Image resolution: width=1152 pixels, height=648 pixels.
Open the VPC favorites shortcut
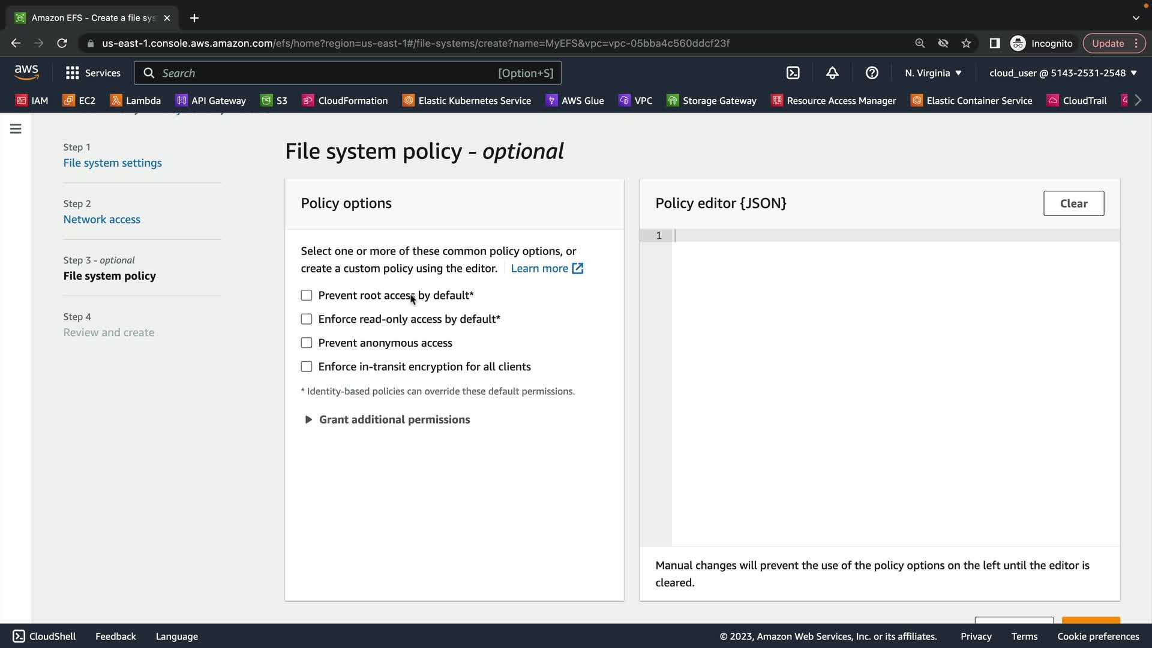635,100
